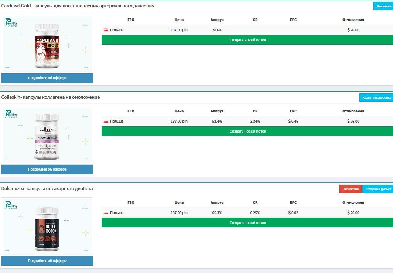The height and width of the screenshot is (273, 393).
Task: Click the 'Аппрув' header in the Colleskin table
Action: (217, 111)
